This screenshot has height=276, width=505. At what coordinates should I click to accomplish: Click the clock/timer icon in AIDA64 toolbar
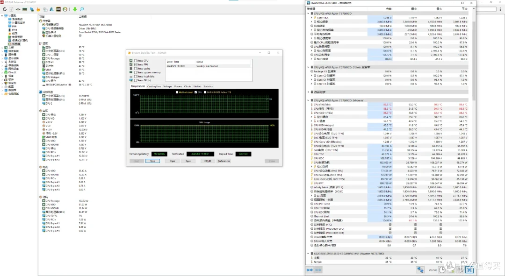65,9
